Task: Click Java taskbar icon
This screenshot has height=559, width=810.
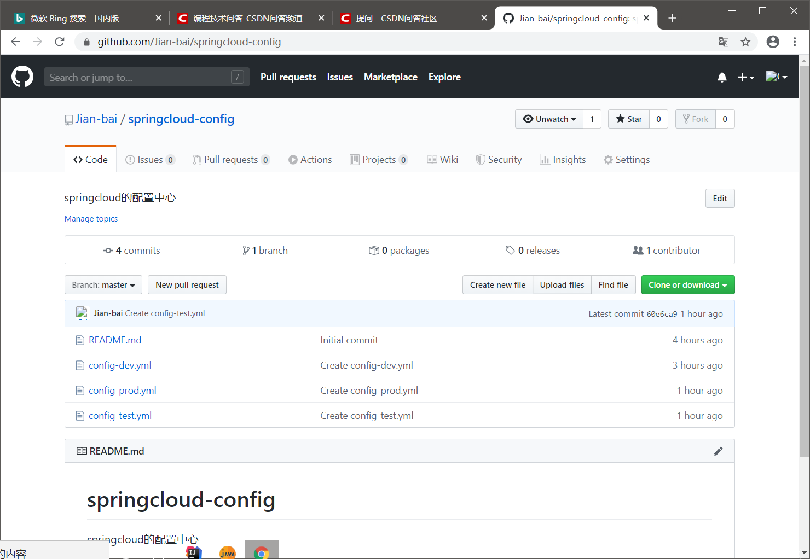Action: tap(227, 551)
